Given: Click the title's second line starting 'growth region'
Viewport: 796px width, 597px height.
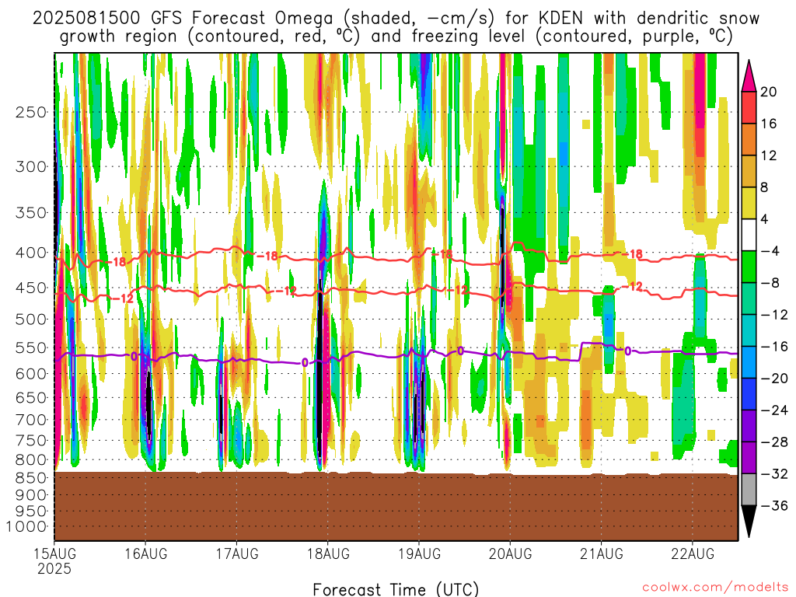Looking at the screenshot, I should pyautogui.click(x=396, y=37).
